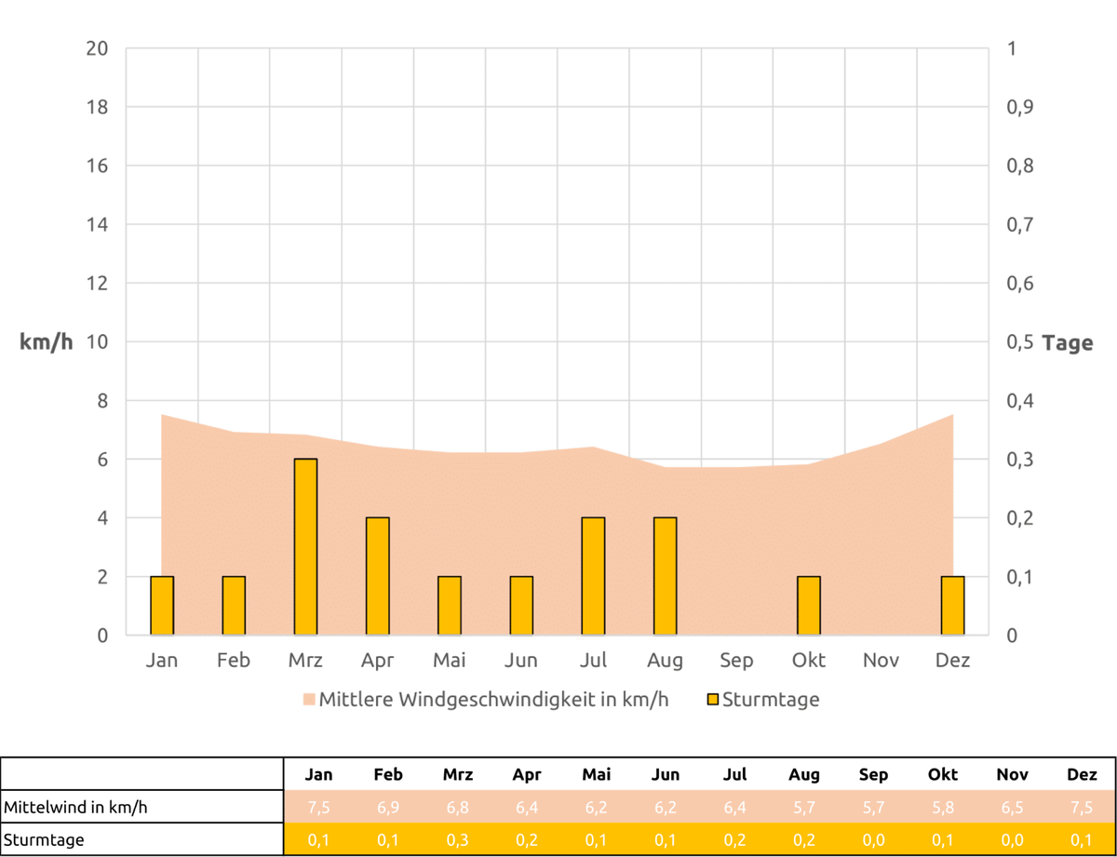Click the Dez Sturmtage bar in chart

click(952, 606)
